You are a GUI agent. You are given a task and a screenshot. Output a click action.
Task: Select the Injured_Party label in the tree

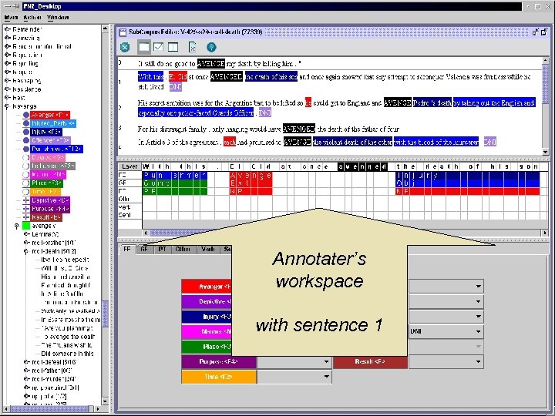click(53, 123)
